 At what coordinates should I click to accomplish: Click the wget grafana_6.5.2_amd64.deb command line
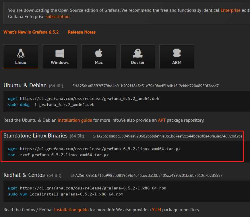coord(84,99)
